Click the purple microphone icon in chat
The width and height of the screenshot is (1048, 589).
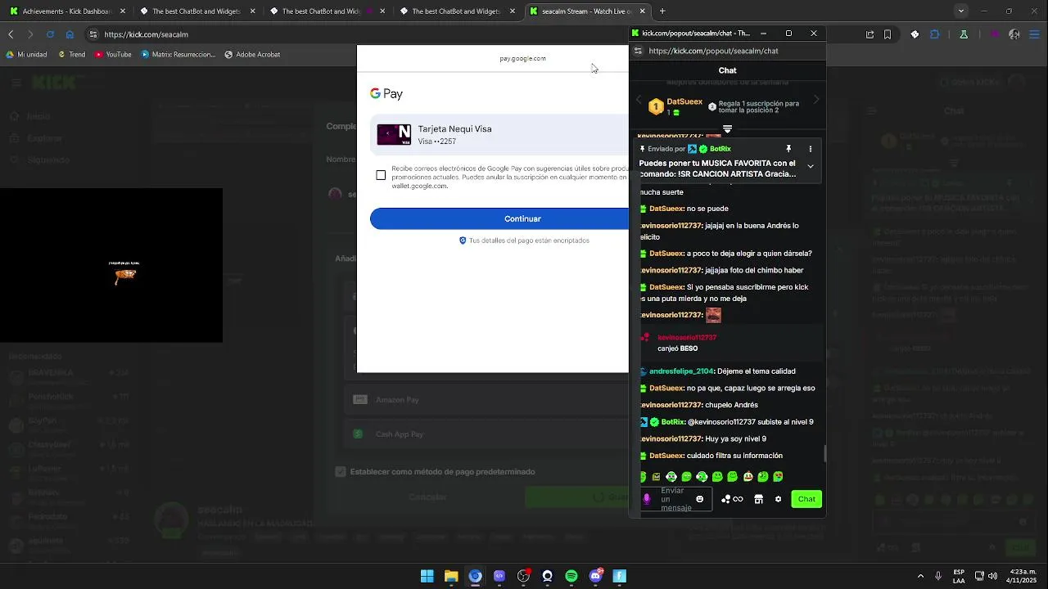[x=647, y=499]
